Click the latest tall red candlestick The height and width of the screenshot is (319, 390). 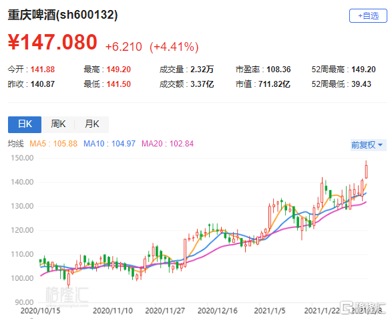tap(366, 171)
